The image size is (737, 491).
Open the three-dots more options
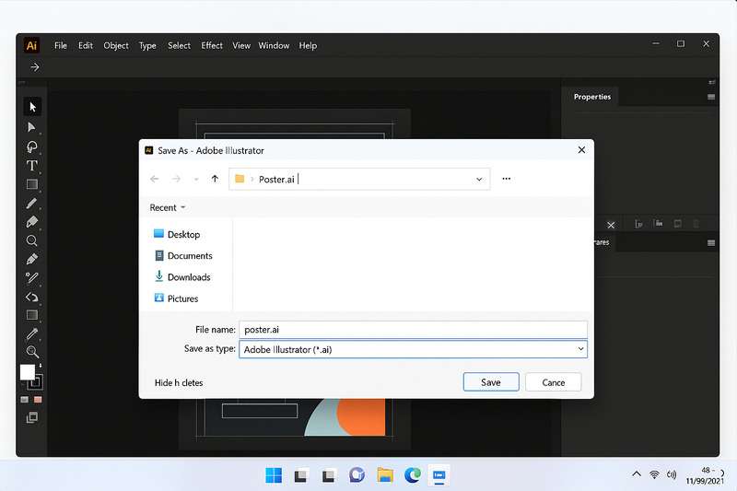pos(506,179)
